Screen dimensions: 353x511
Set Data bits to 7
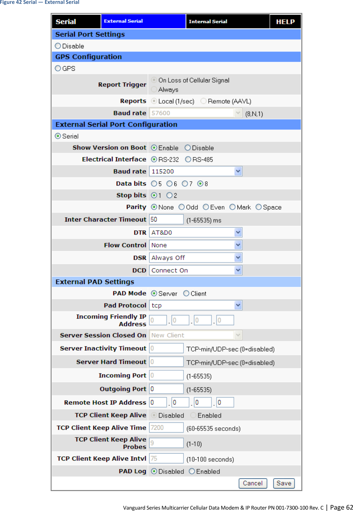185,183
